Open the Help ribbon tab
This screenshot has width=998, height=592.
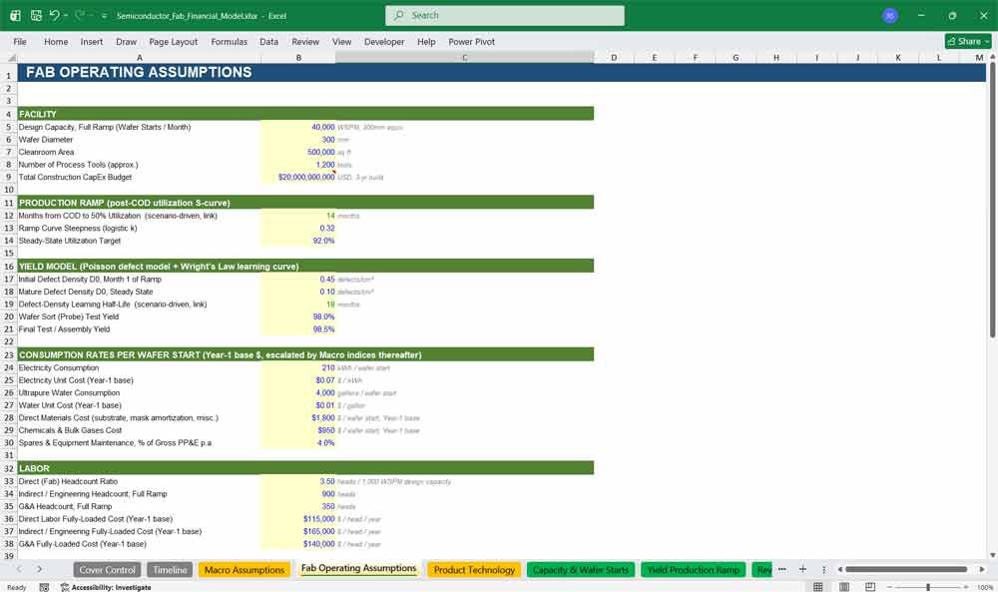[x=426, y=41]
